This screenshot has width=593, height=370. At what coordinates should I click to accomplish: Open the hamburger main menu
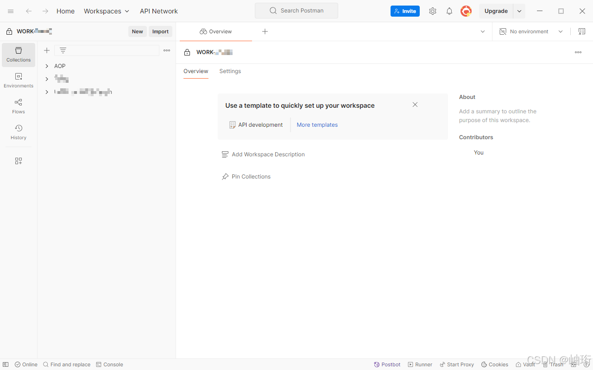point(11,11)
